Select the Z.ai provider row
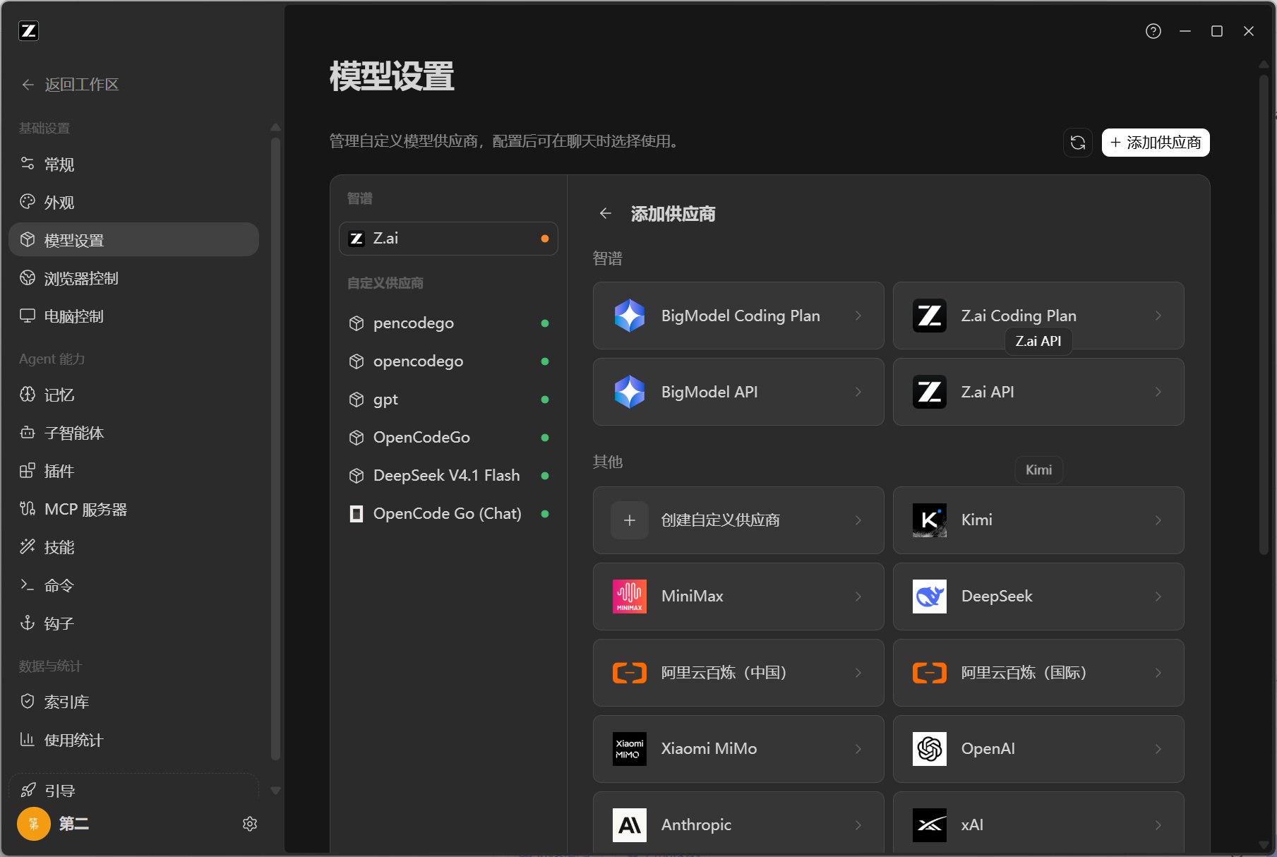Screen dimensions: 1277x857 [448, 239]
